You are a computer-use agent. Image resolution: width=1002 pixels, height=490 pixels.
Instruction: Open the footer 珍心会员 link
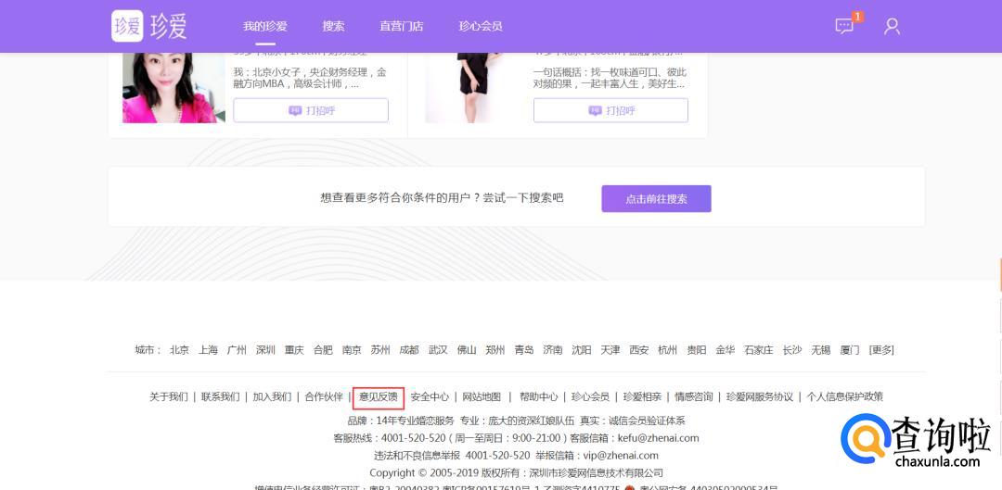[590, 396]
